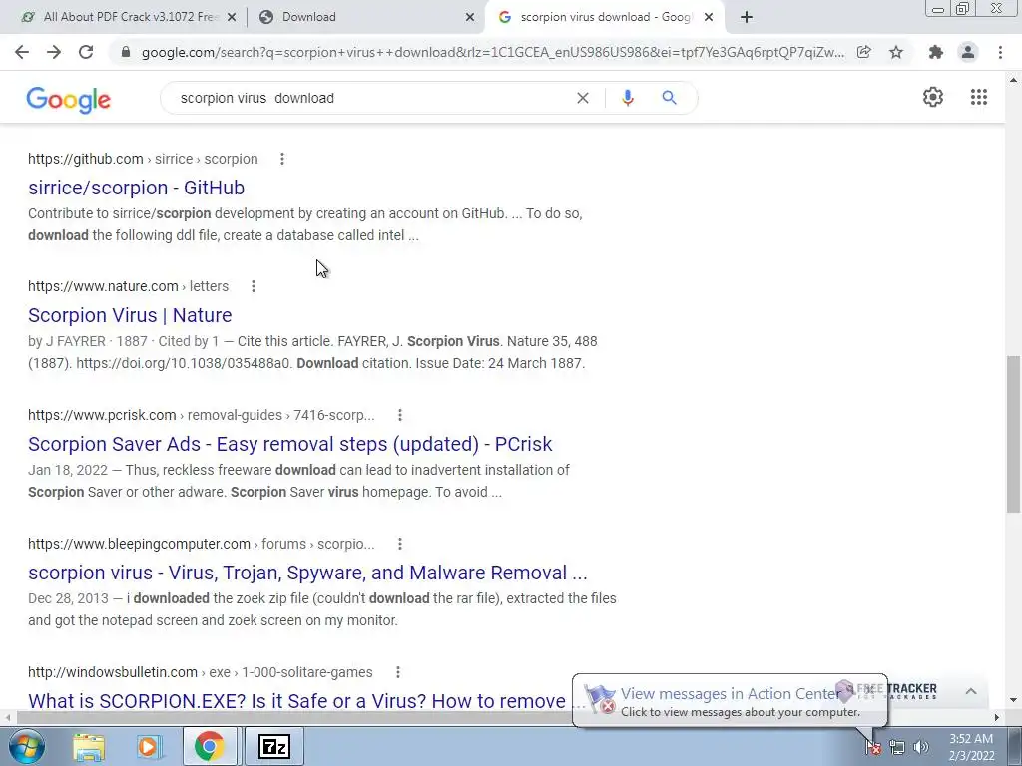This screenshot has width=1022, height=766.
Task: Bookmark this page with the star icon
Action: click(x=896, y=52)
